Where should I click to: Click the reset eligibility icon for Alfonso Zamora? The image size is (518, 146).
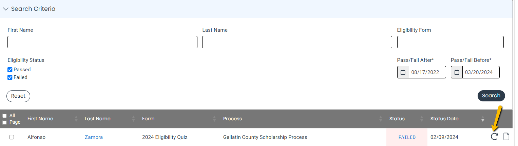tap(495, 137)
